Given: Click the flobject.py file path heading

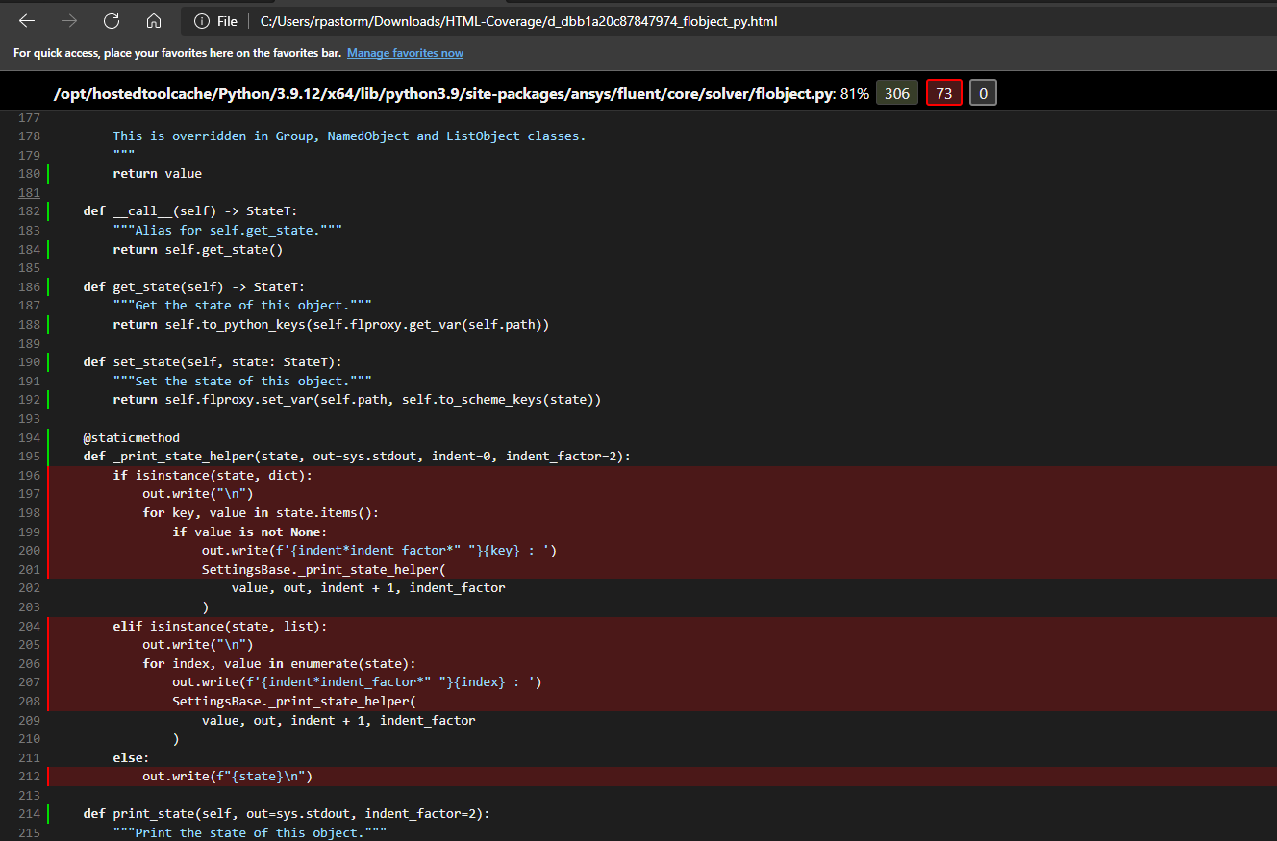Looking at the screenshot, I should [x=444, y=93].
